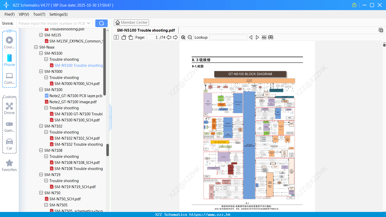Image resolution: width=386 pixels, height=217 pixels.
Task: Rotate the page counterclockwise
Action: (x=124, y=37)
